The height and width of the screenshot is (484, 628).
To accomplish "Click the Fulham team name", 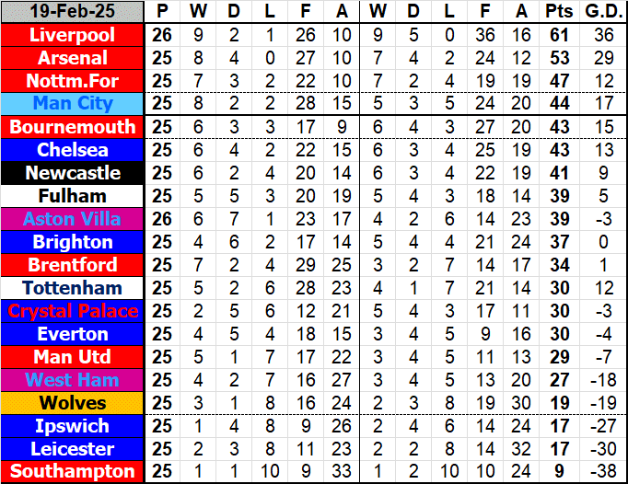I will (x=72, y=196).
